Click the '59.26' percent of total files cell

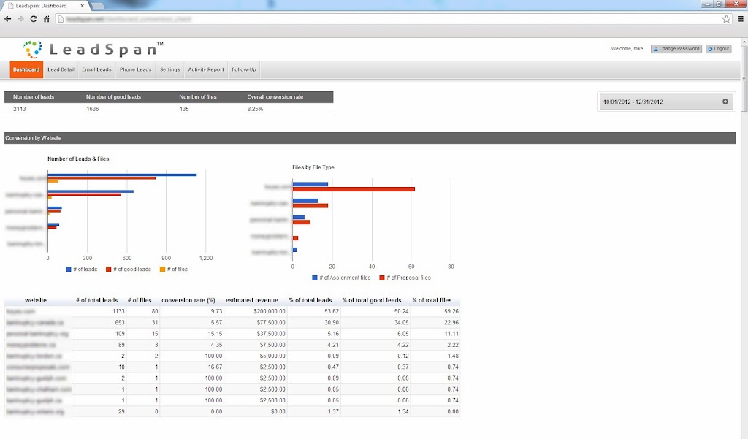tap(435, 311)
